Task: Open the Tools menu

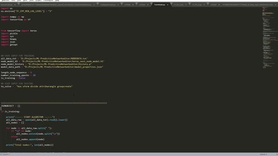Action: click(31, 0)
